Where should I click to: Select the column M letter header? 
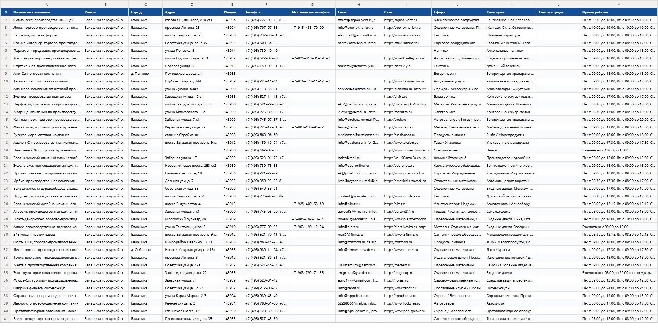click(619, 4)
